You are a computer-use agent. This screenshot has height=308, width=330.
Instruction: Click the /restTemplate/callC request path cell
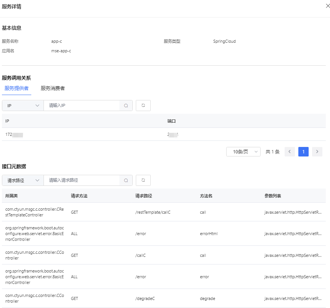[153, 212]
